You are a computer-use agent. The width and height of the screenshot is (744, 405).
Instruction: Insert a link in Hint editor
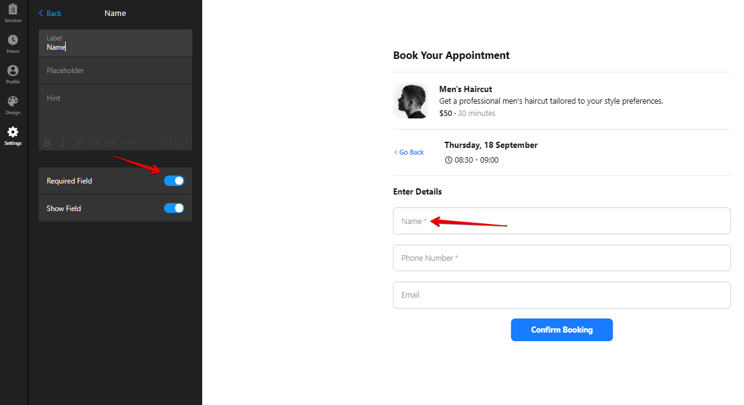[79, 143]
